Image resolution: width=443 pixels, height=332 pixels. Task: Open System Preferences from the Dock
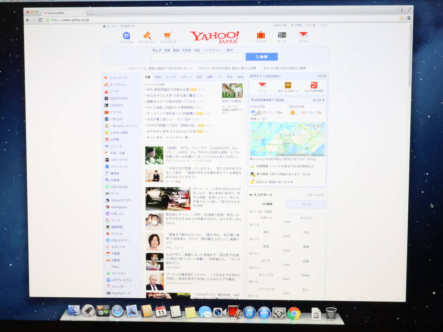click(x=279, y=313)
